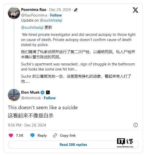Like the post with the heart icon
This screenshot has width=146, height=155.
click(11, 135)
